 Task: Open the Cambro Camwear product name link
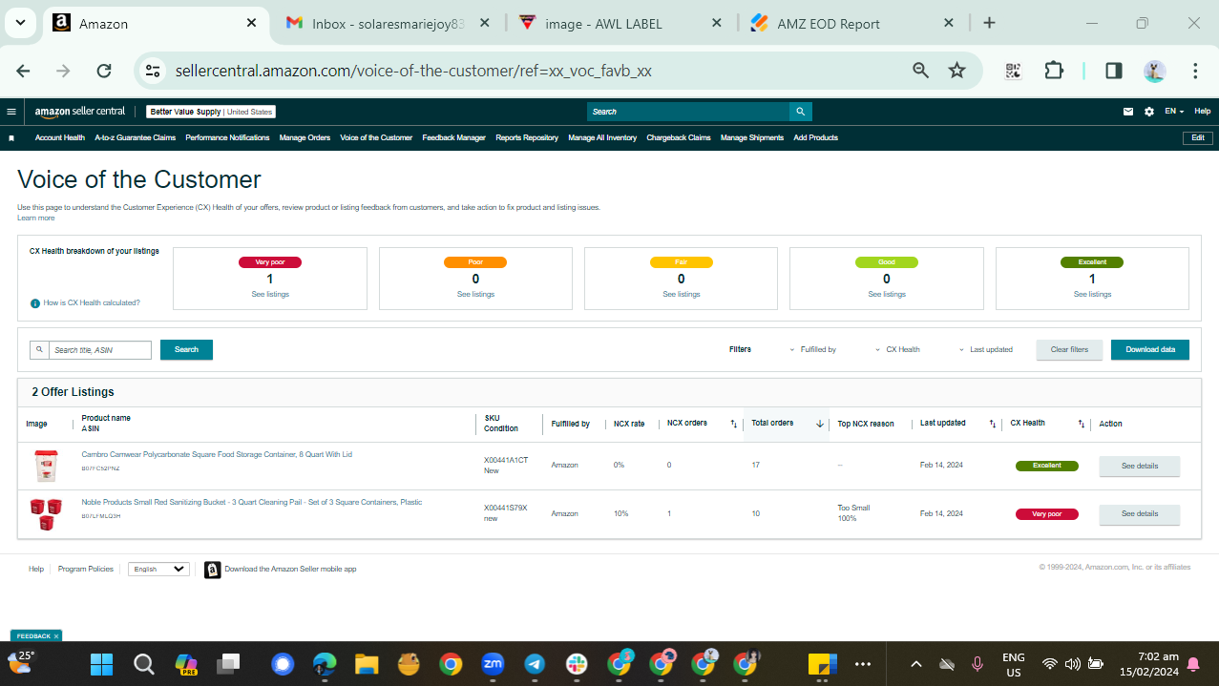click(217, 454)
